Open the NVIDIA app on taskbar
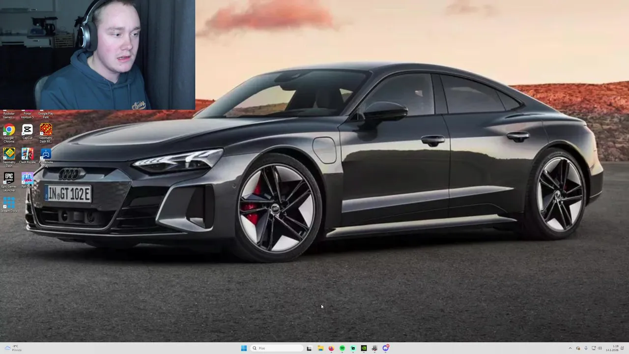 point(364,348)
